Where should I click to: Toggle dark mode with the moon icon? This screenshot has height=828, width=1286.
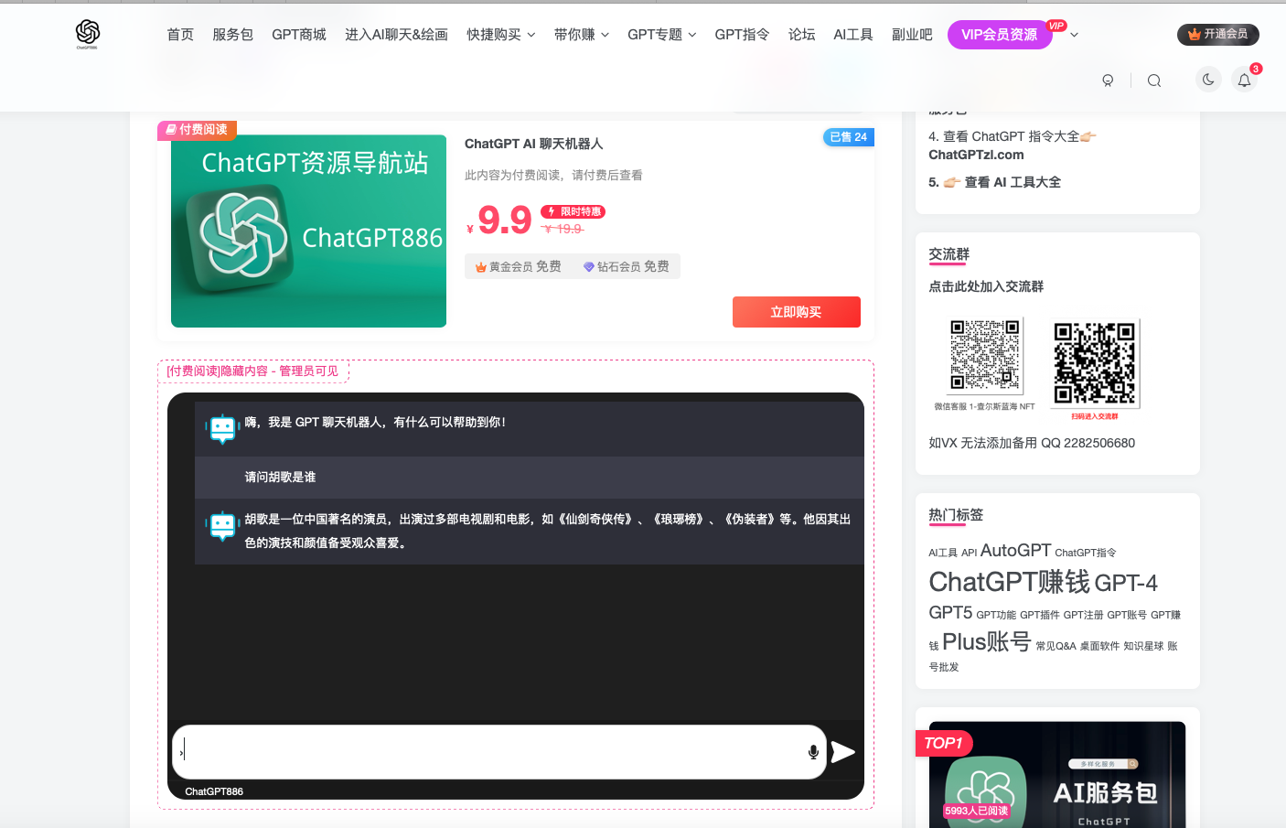pos(1208,80)
